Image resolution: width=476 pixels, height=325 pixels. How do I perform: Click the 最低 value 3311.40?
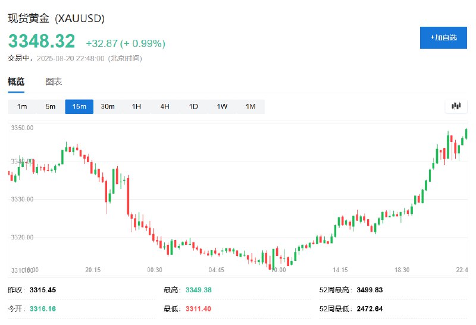coord(198,309)
